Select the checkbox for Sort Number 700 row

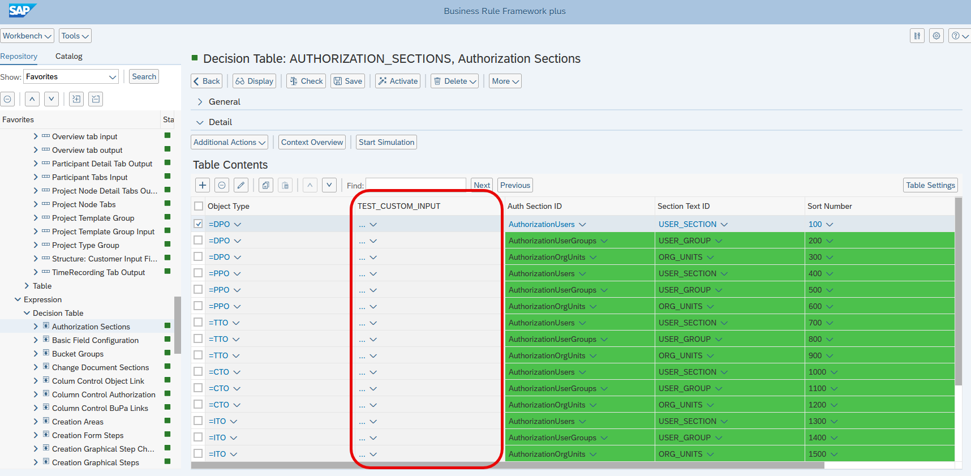(x=198, y=322)
